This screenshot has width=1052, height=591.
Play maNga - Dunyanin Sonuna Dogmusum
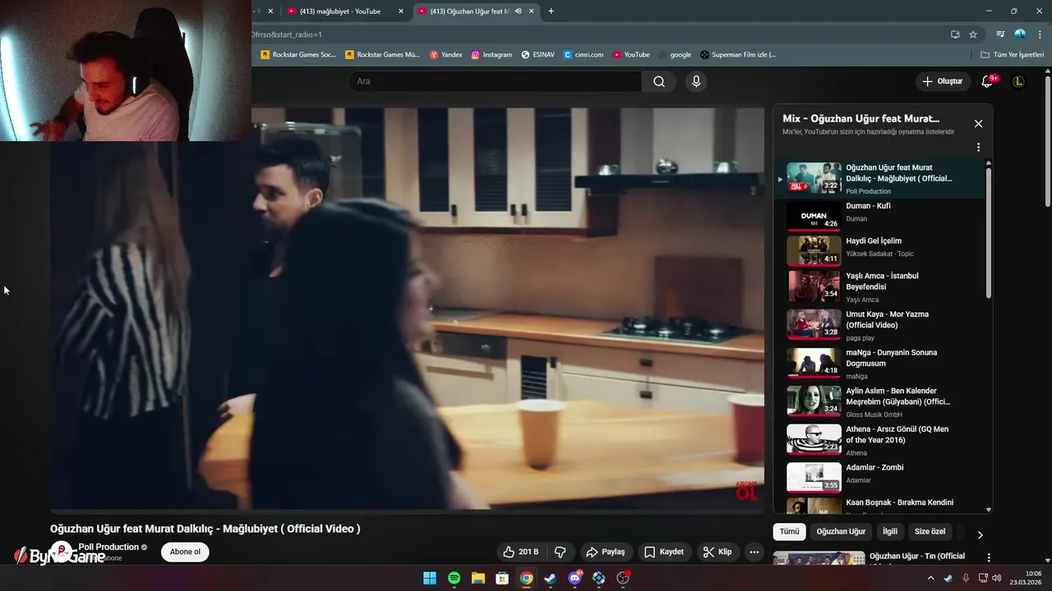pos(879,363)
